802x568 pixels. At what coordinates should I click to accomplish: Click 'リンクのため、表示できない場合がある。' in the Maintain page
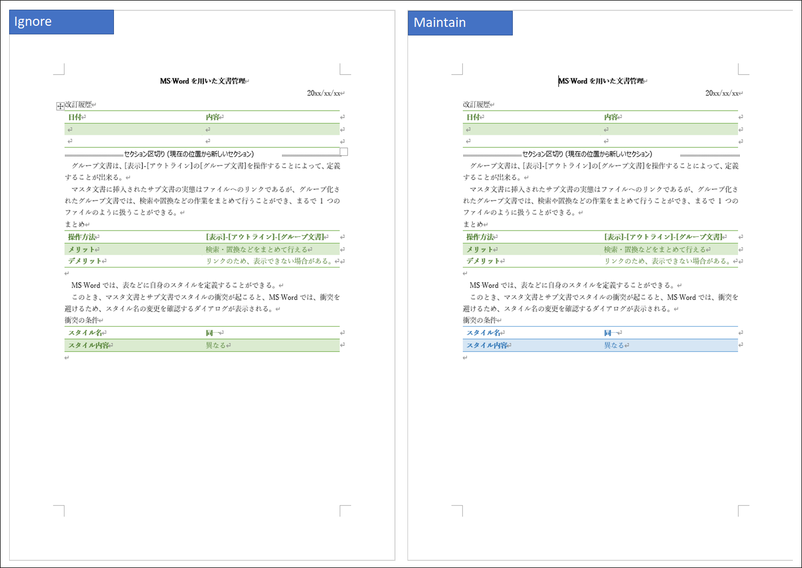[x=668, y=261]
